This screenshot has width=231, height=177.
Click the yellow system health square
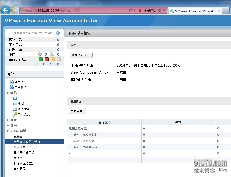[x=53, y=59]
